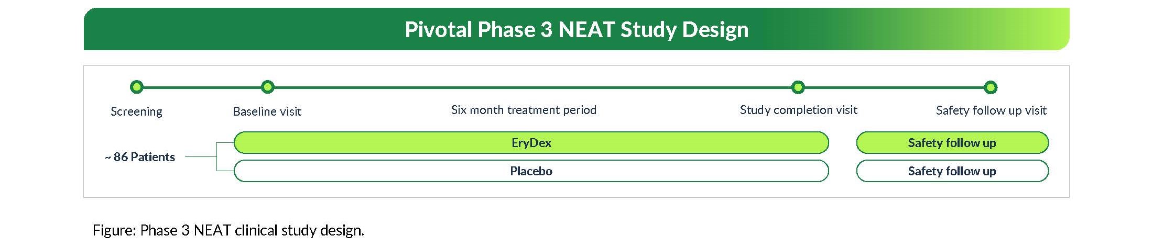Click the white Safety follow up bar
This screenshot has width=1153, height=247.
[x=952, y=171]
